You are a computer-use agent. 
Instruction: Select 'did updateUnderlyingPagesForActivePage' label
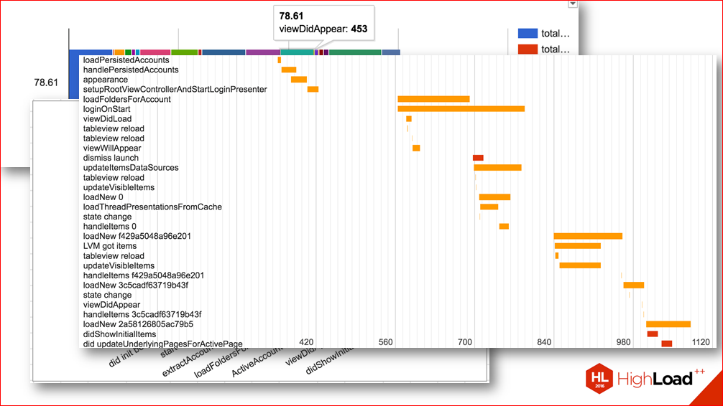(x=162, y=344)
